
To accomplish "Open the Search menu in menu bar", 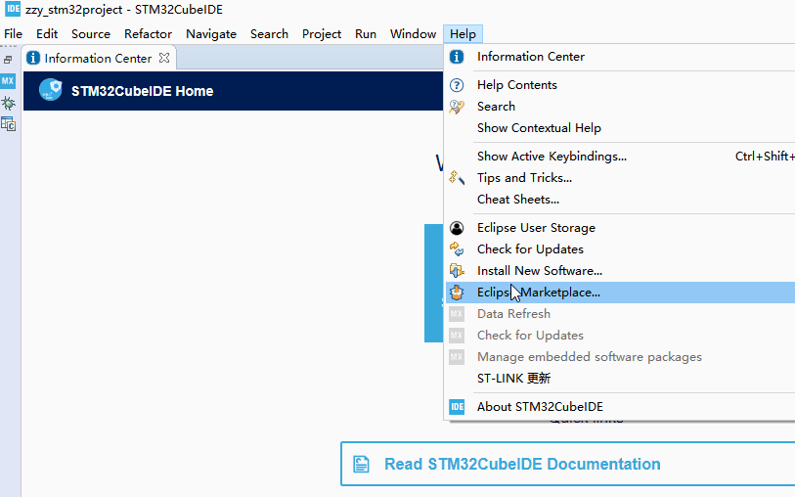I will pyautogui.click(x=269, y=34).
